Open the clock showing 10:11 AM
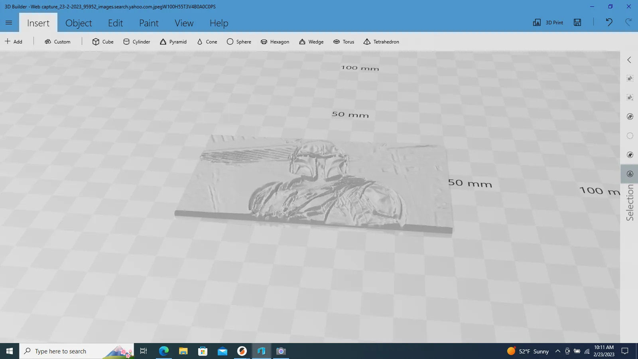 (604, 351)
